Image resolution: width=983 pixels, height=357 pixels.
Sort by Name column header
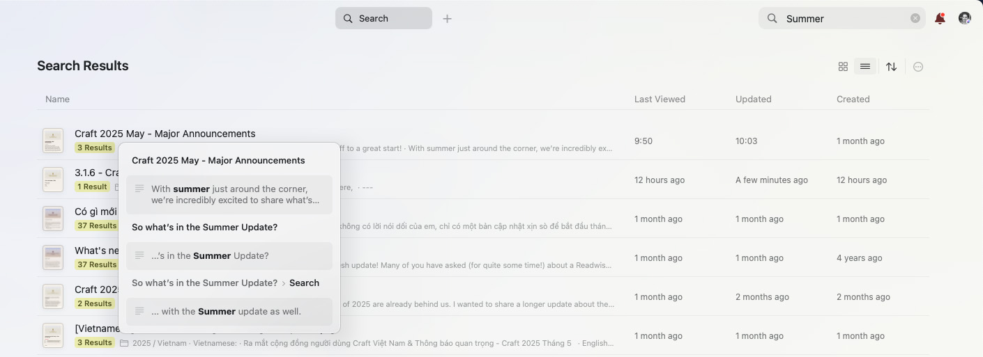point(57,99)
